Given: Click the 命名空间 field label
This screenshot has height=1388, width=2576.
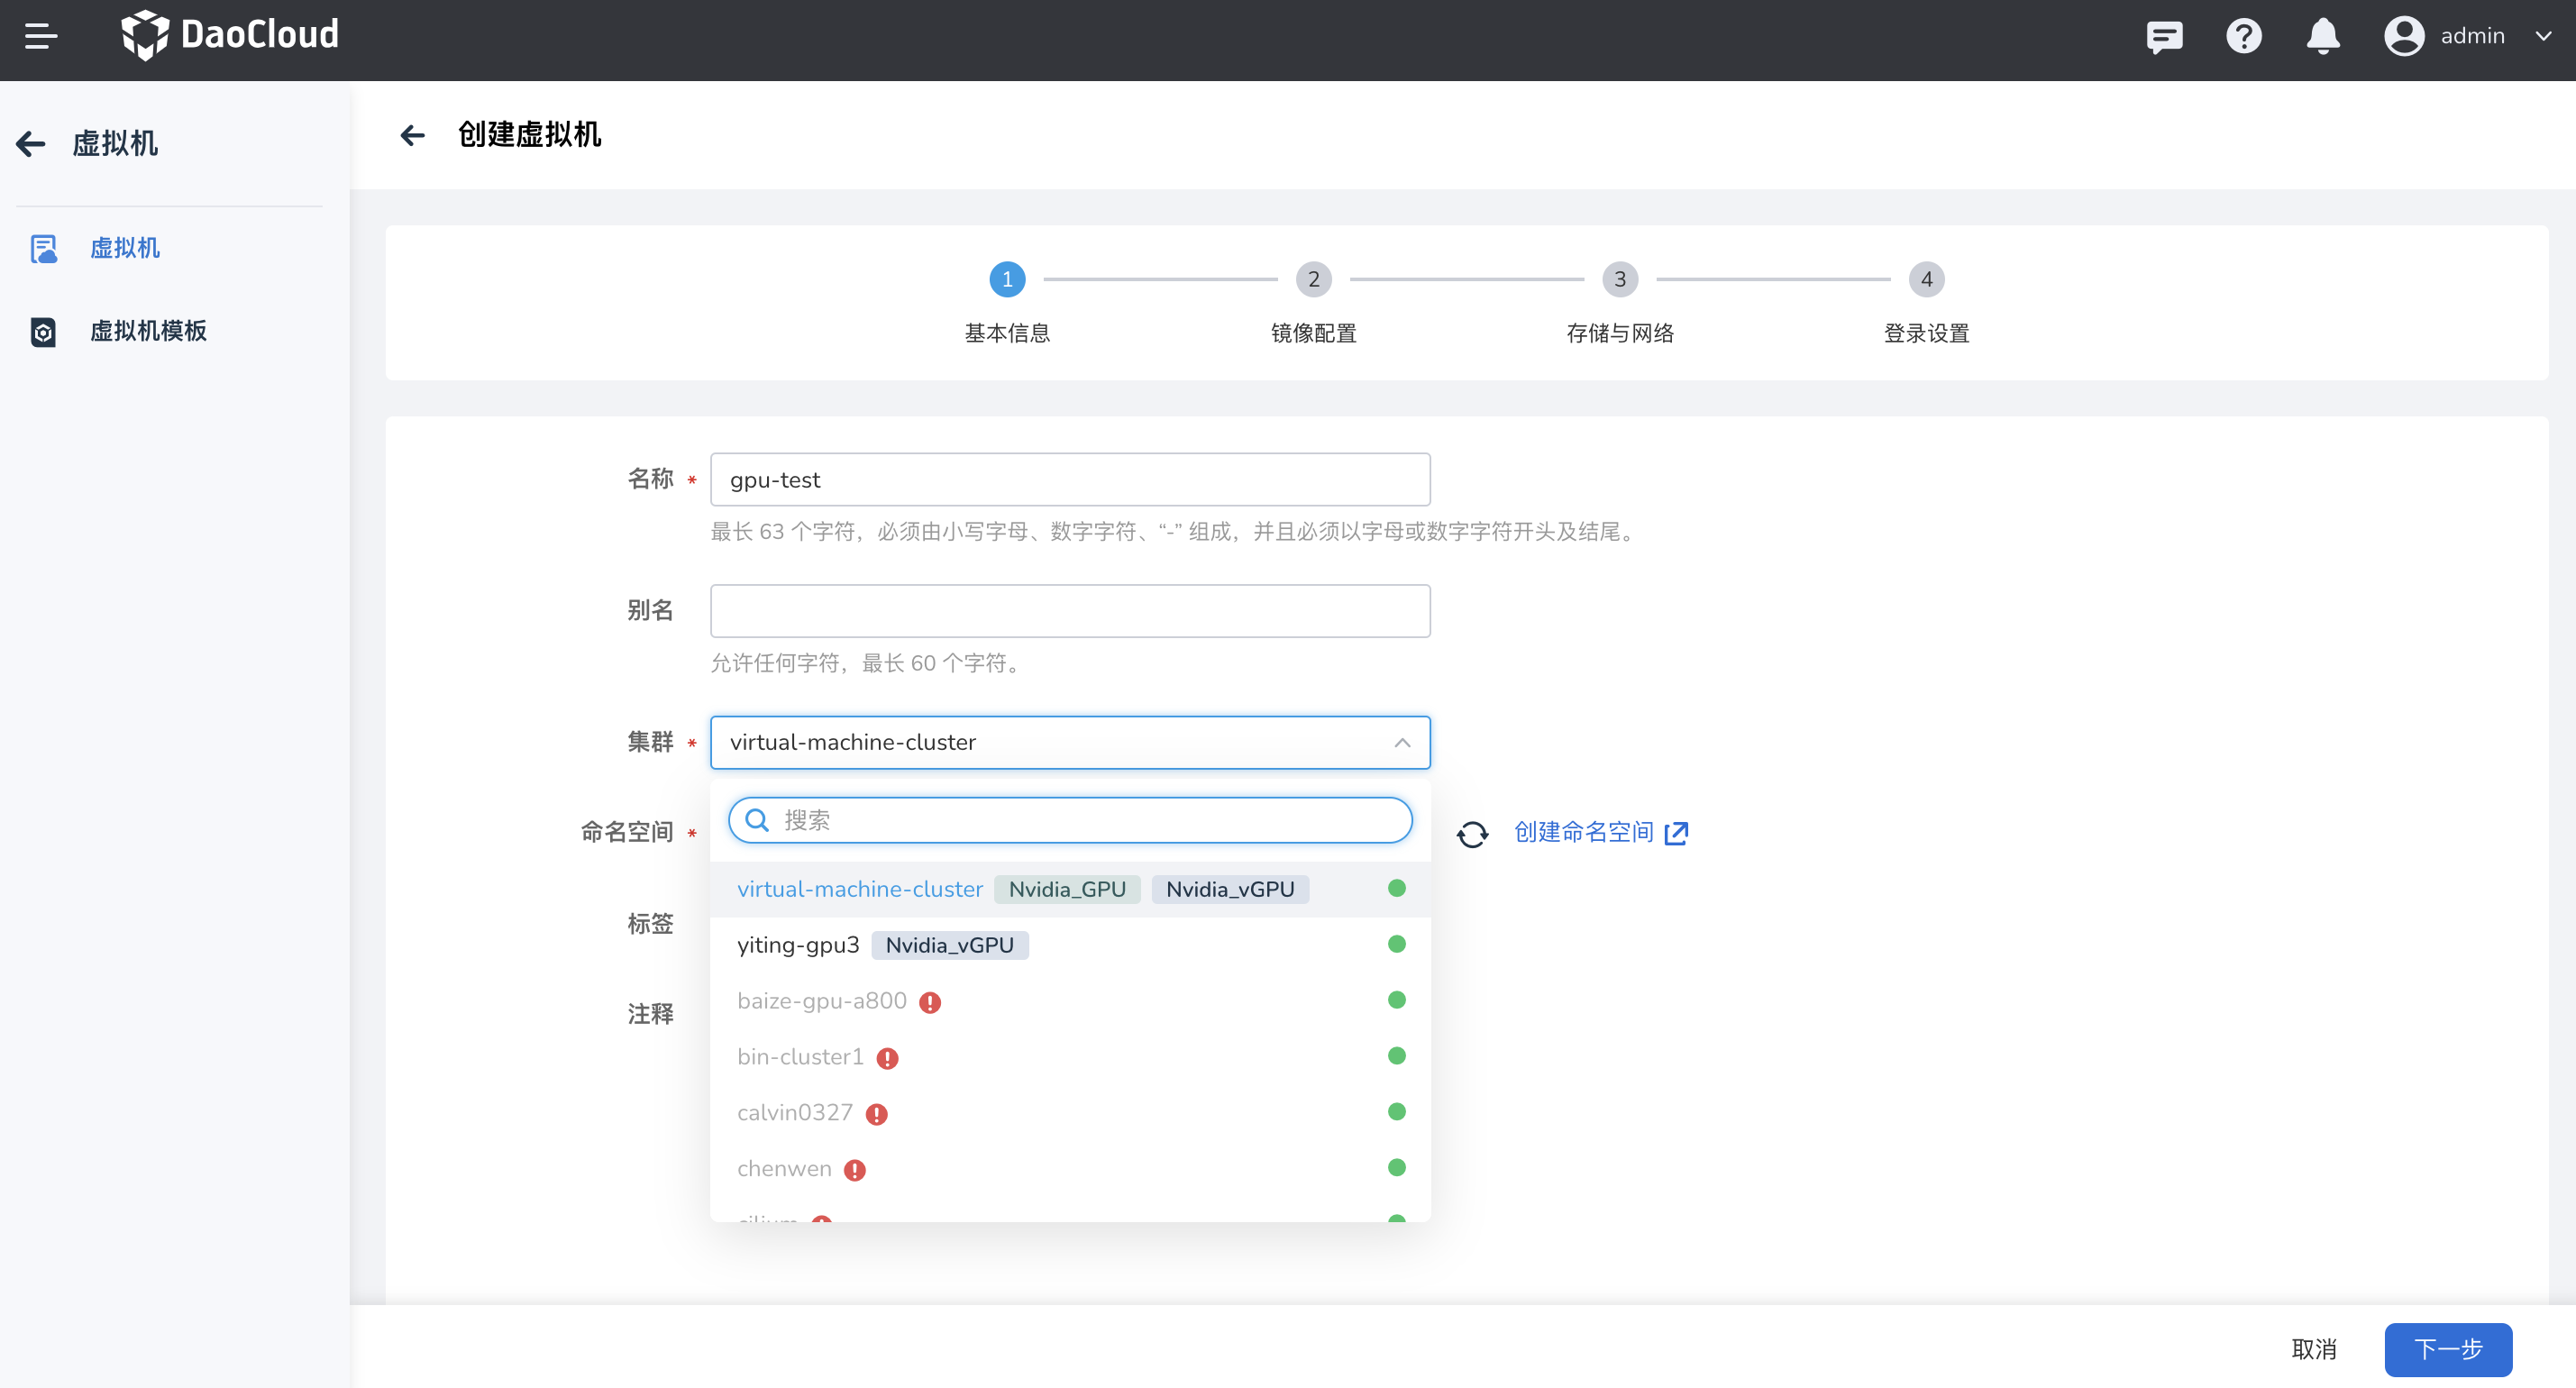Looking at the screenshot, I should tap(627, 832).
